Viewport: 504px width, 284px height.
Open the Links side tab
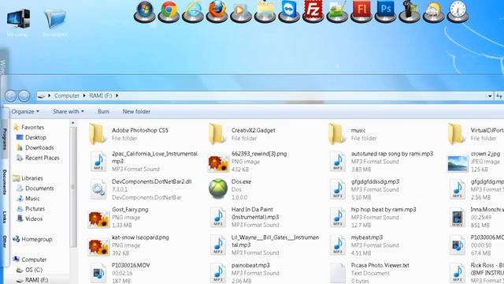click(x=5, y=218)
